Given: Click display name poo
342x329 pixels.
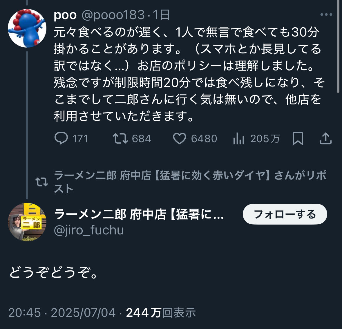Looking at the screenshot, I should coord(65,15).
